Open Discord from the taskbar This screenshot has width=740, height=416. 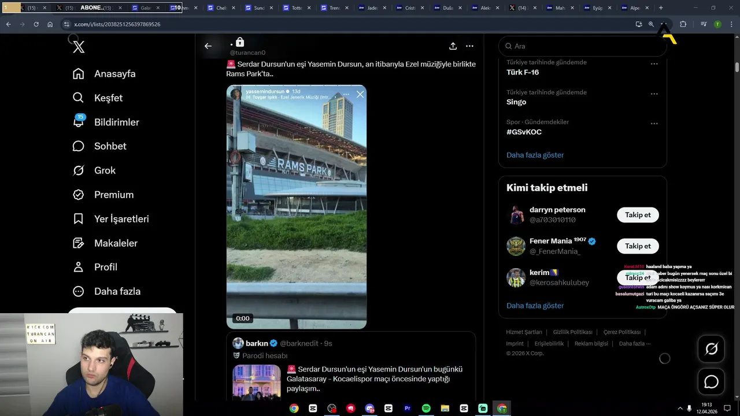[369, 408]
